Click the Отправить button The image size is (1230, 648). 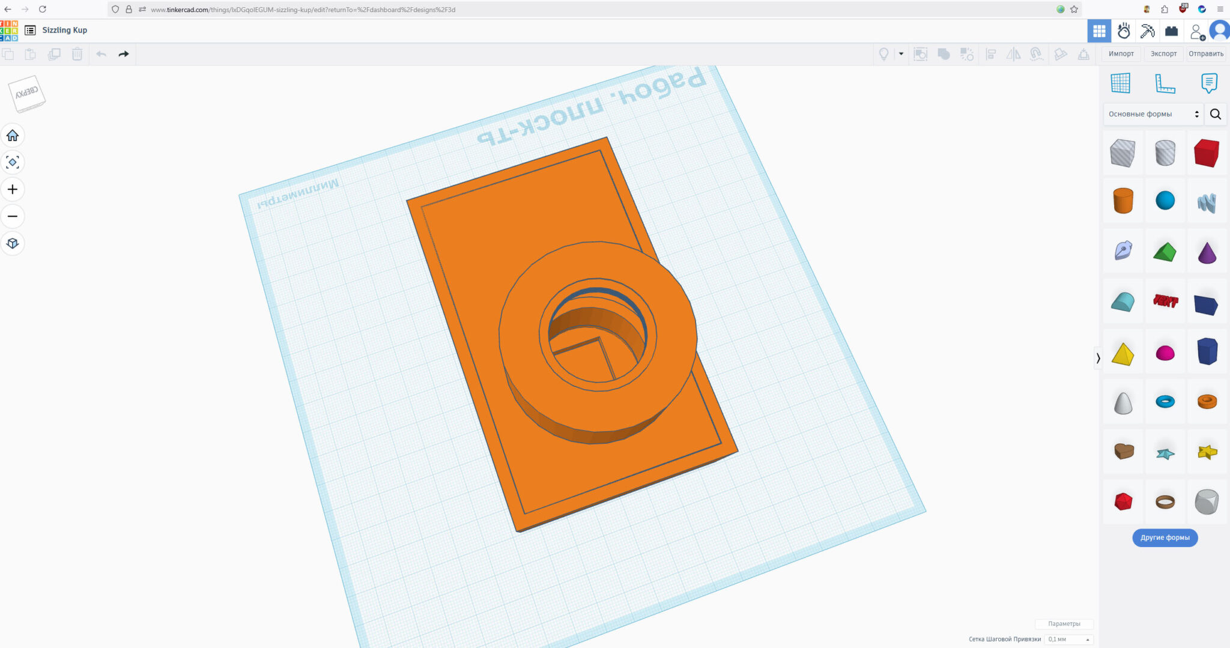[1206, 54]
